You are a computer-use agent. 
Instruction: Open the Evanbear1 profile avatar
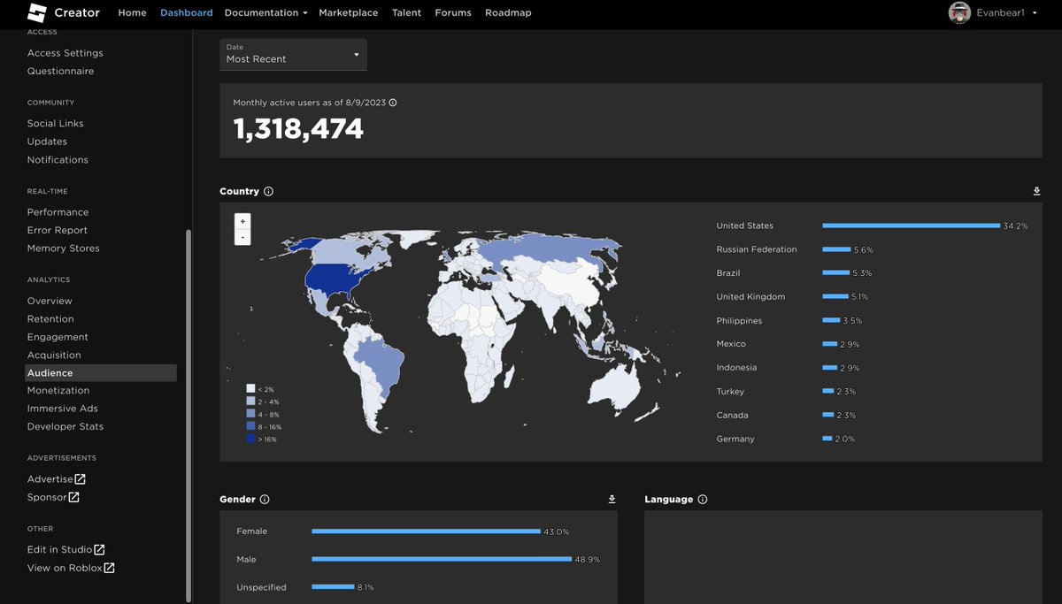[959, 12]
